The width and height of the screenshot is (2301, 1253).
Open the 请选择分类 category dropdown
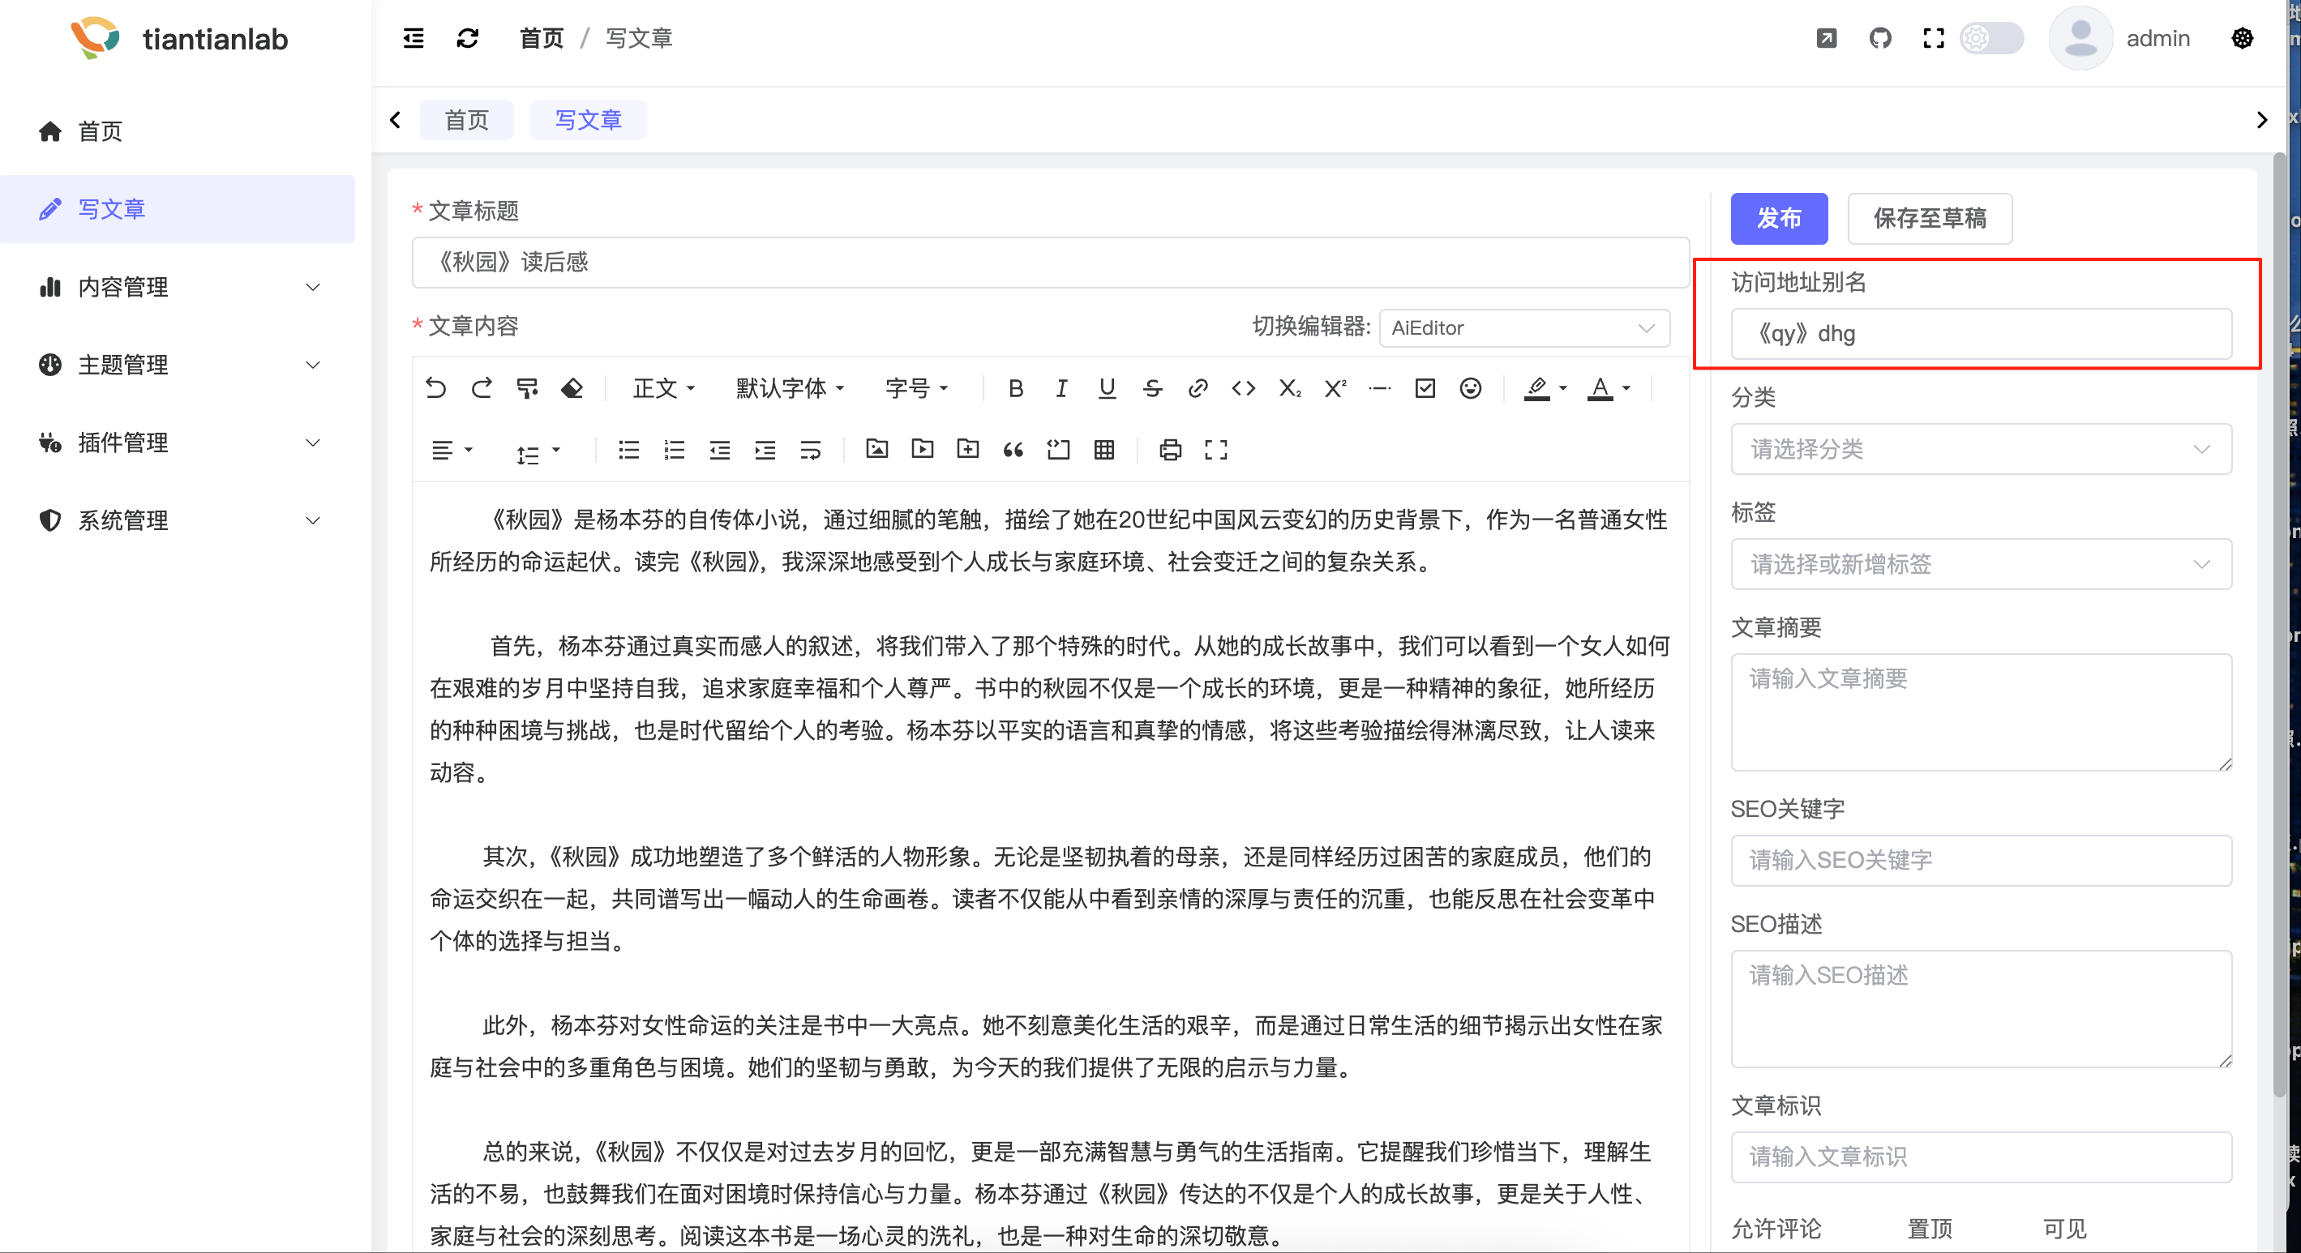[1980, 449]
